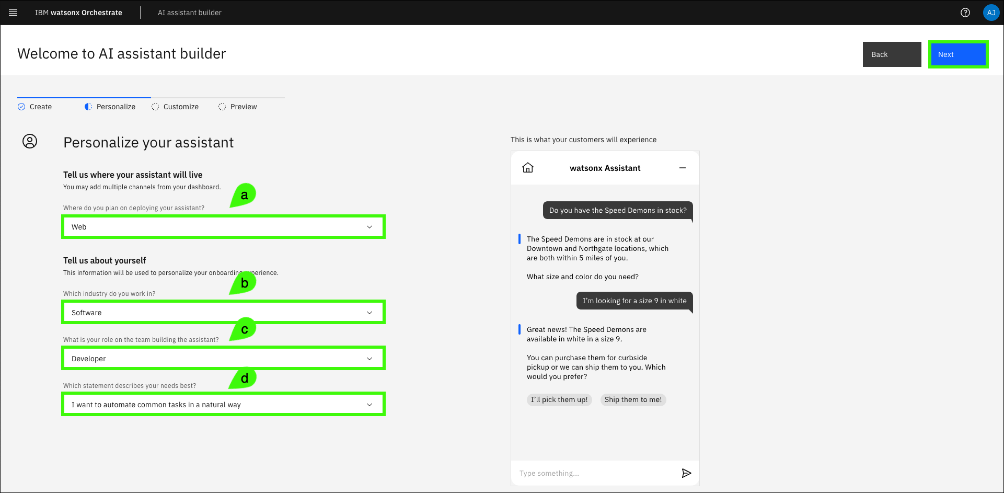Switch to the Customize step
The height and width of the screenshot is (493, 1004).
180,107
